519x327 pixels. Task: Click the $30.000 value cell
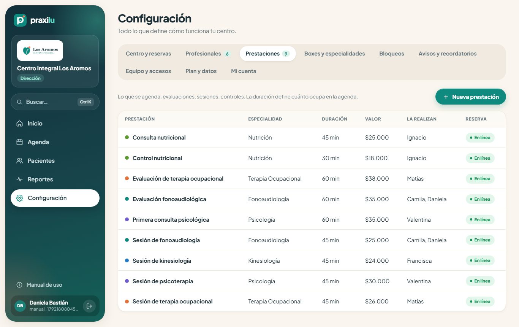[x=377, y=281]
